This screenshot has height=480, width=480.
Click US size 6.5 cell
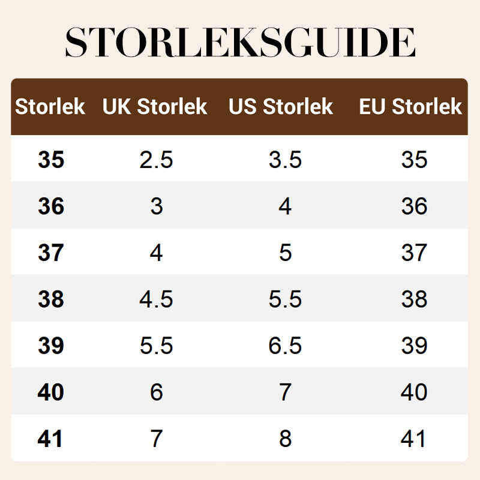pos(285,346)
